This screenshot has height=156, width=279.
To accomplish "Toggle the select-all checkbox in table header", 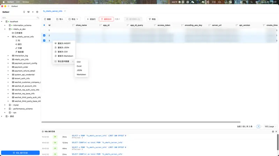I will click(x=44, y=25).
